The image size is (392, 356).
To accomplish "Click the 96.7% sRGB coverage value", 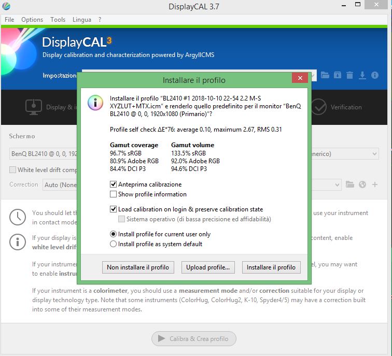I will click(125, 153).
